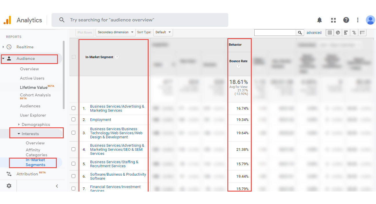376x204 pixels.
Task: Open the Admin gear settings icon
Action: coord(9,186)
